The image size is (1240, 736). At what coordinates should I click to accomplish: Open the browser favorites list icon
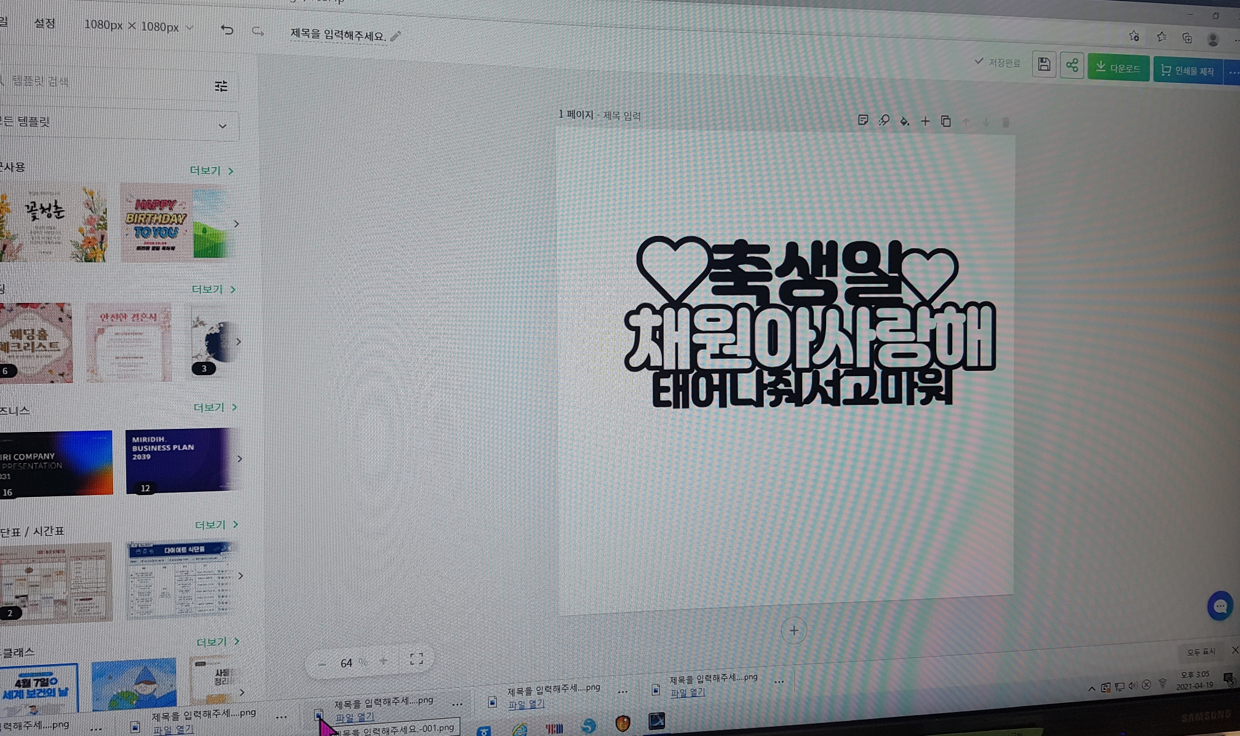tap(1161, 37)
